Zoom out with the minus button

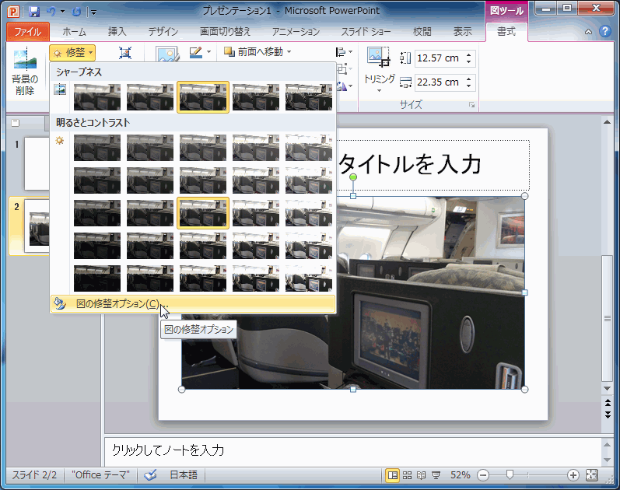click(483, 475)
